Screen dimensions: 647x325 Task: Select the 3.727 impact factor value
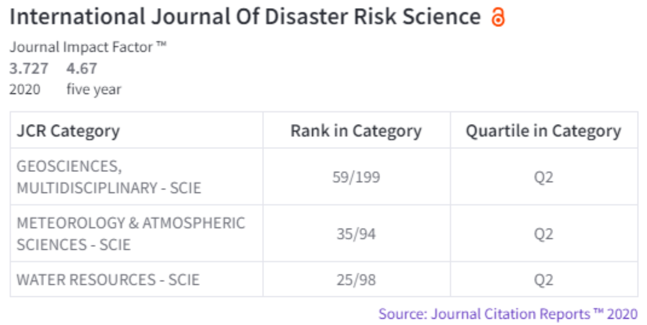click(x=29, y=69)
